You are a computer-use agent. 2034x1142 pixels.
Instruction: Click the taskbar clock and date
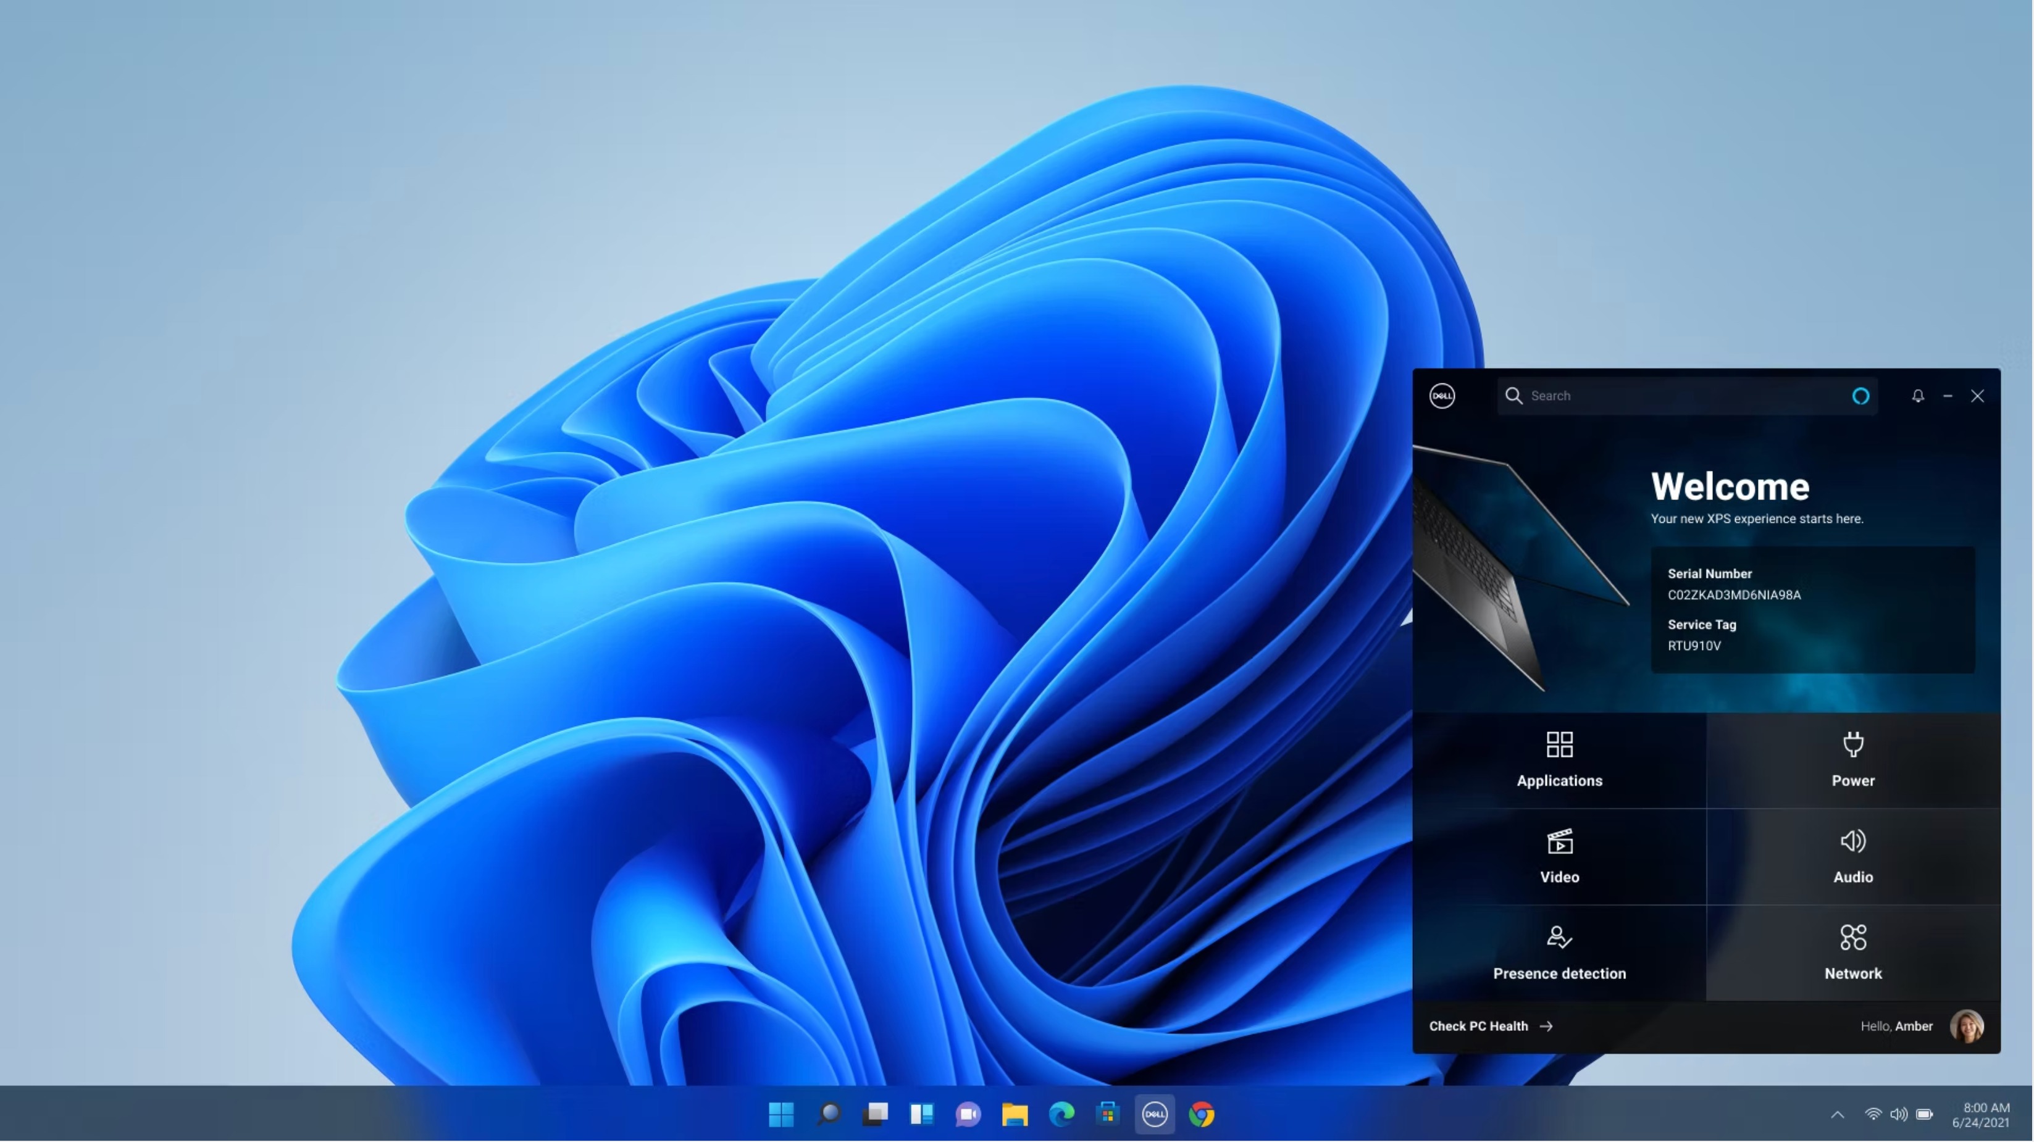[1980, 1115]
